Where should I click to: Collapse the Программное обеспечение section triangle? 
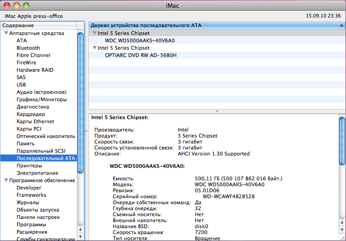(x=6, y=180)
